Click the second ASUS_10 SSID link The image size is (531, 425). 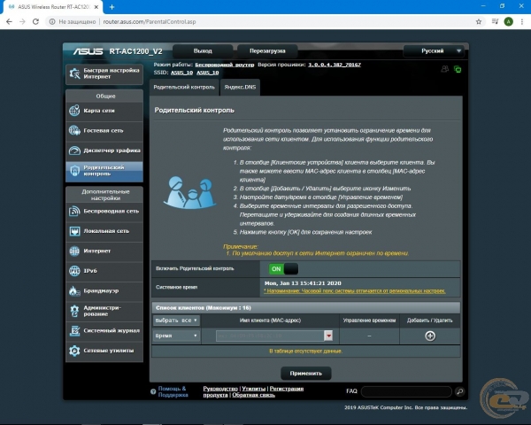point(208,73)
